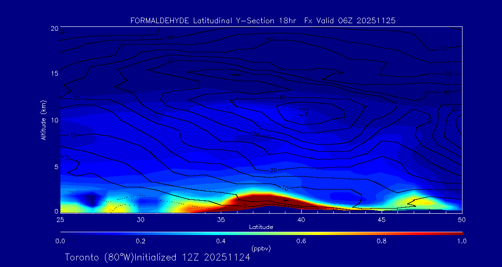Click the 1.0 label under the colorbar
Viewport: 502px width, 267px height.
pos(462,241)
